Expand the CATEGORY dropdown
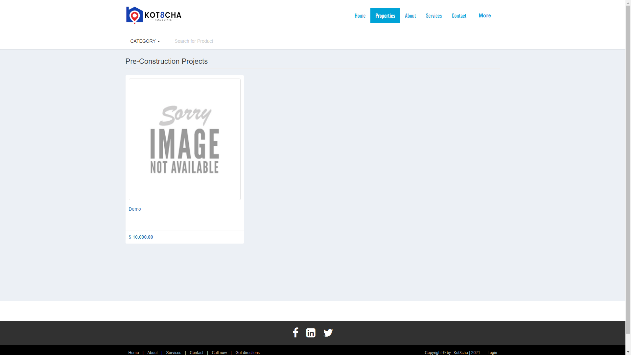Viewport: 631px width, 355px height. [x=145, y=41]
